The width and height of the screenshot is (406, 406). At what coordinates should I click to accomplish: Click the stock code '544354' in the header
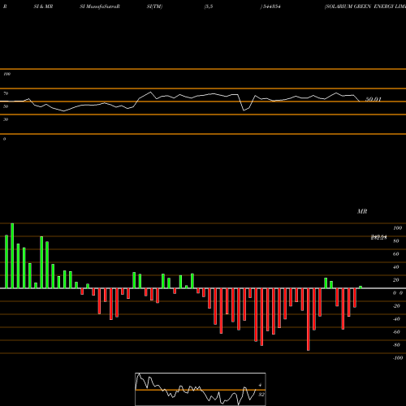click(271, 6)
